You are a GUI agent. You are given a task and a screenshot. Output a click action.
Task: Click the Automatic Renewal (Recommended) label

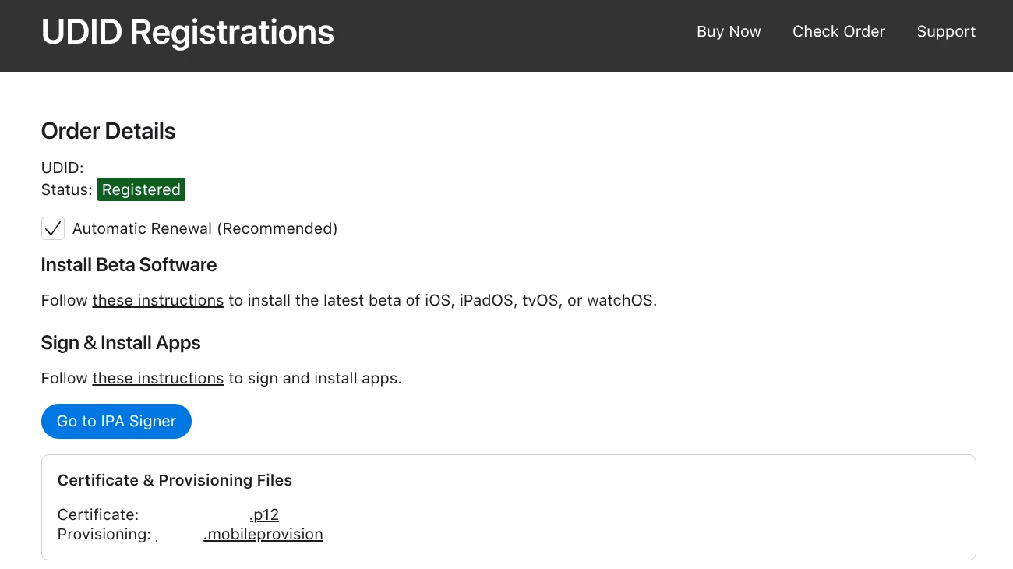(x=204, y=228)
